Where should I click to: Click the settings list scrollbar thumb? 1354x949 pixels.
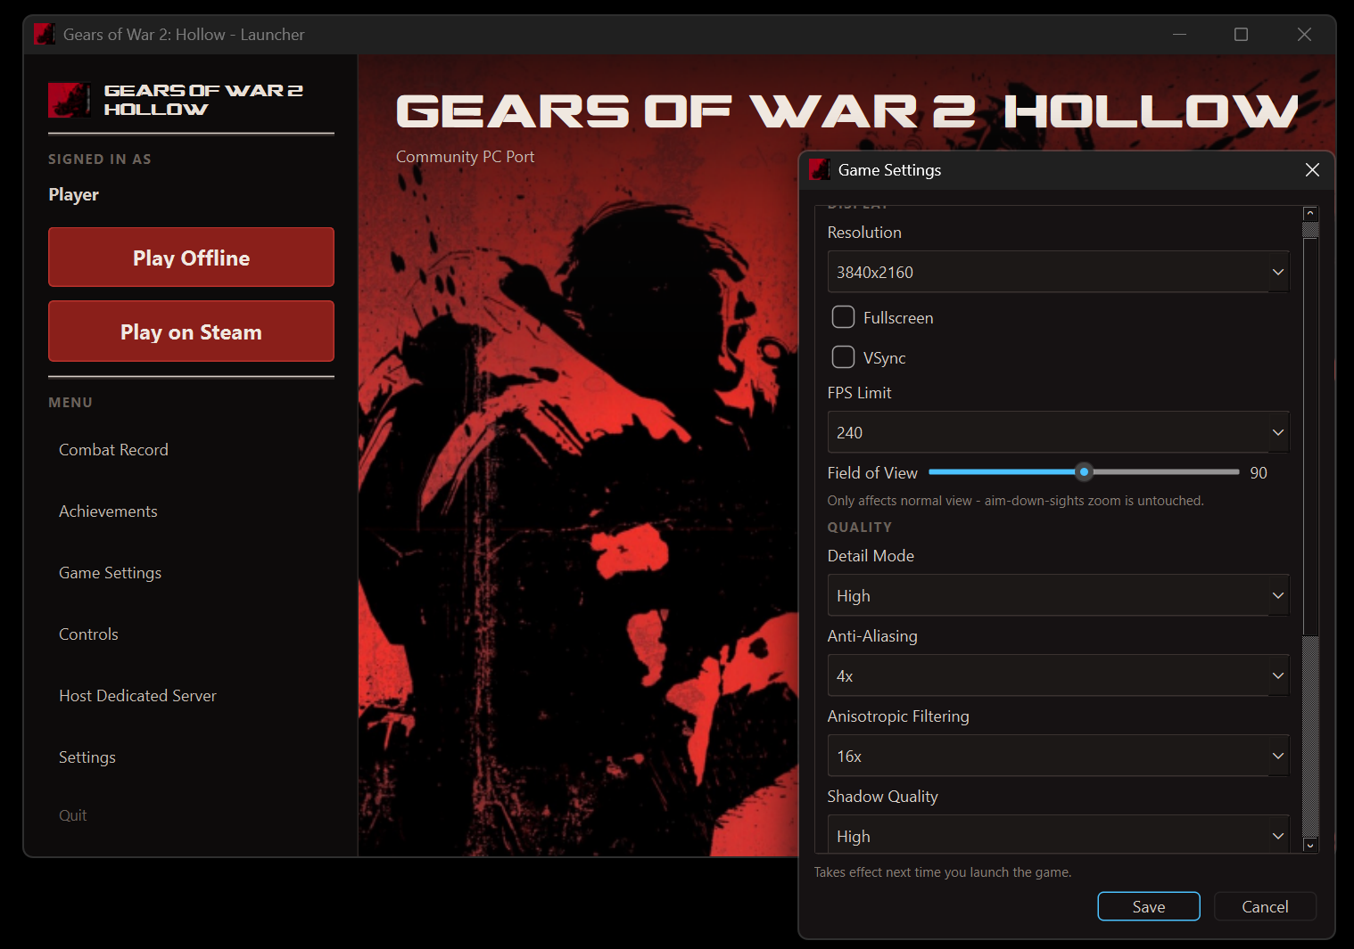click(1310, 437)
